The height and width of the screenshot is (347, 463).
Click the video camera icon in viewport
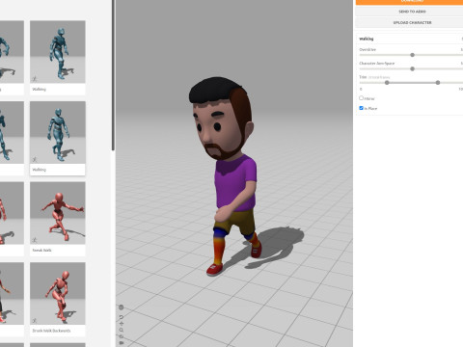coord(122,343)
